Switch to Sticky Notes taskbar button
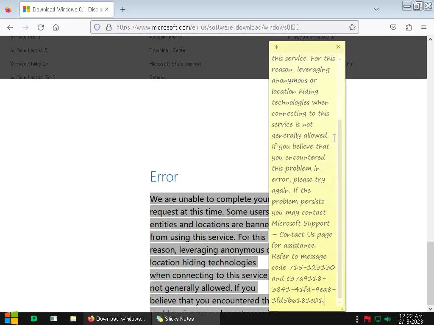Screen dimensions: 434x325 point(186,319)
